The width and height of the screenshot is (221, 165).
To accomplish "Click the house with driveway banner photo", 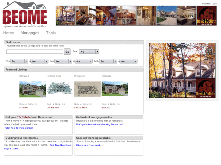I will point(167,15).
